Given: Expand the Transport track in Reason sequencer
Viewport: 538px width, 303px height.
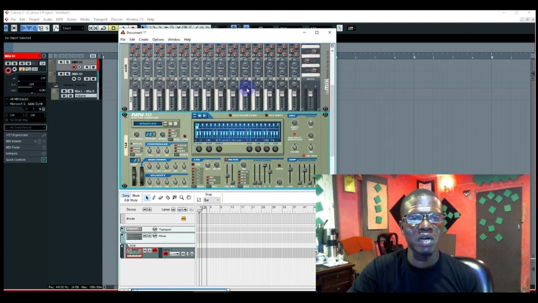Looking at the screenshot, I should pos(122,229).
